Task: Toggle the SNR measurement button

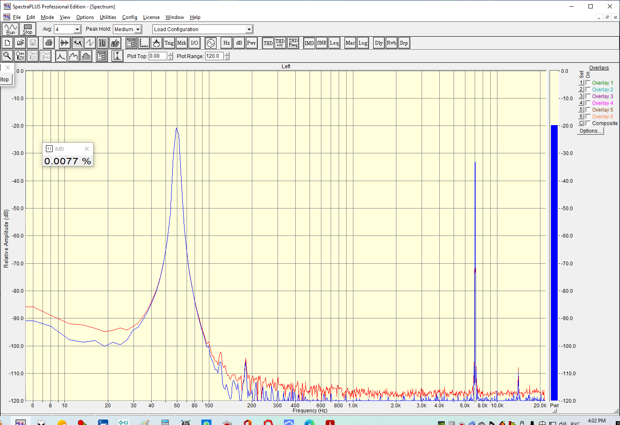Action: (x=322, y=43)
